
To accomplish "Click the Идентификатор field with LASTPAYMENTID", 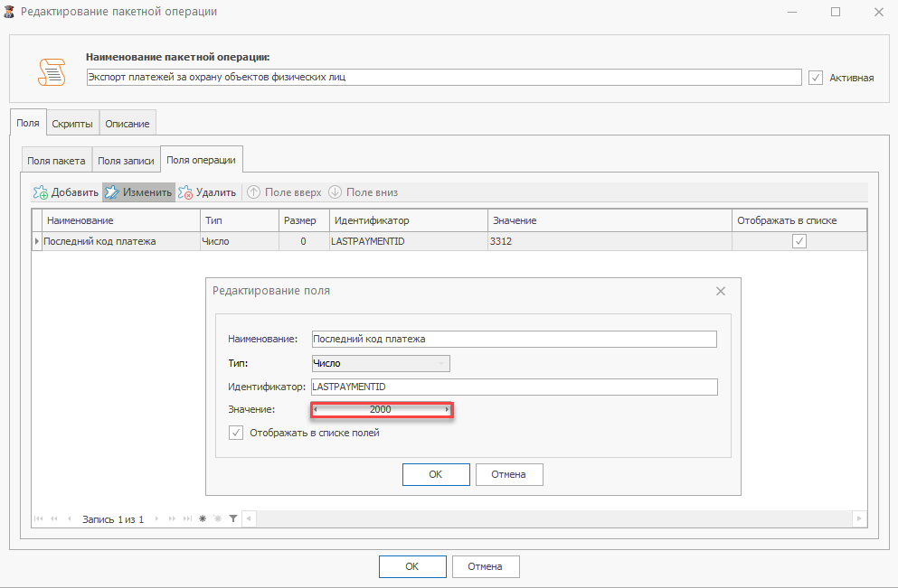I will click(515, 387).
